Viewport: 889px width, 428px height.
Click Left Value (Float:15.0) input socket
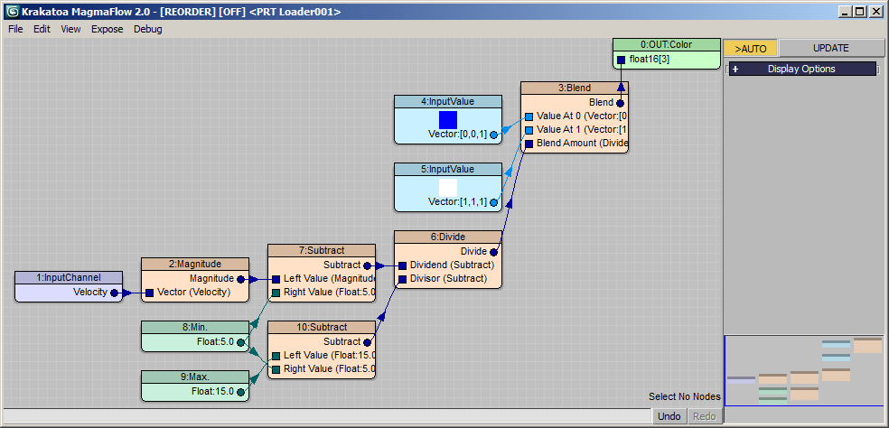(x=276, y=356)
